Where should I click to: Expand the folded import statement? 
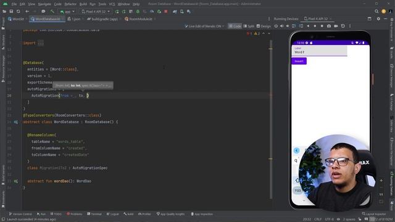(41, 43)
